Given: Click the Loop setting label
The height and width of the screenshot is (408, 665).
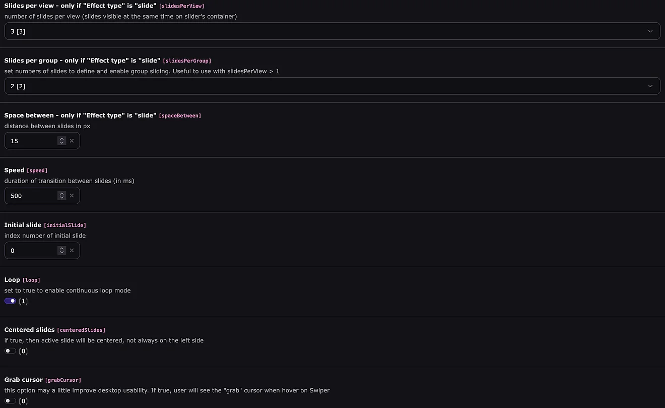Looking at the screenshot, I should [12, 280].
